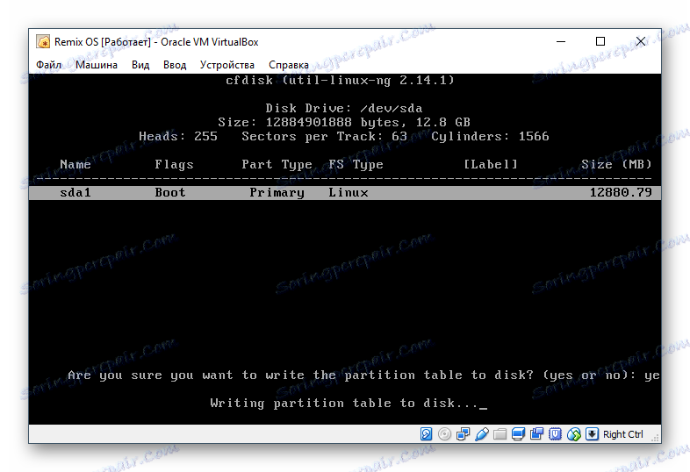Click the Primary part type cell
This screenshot has width=690, height=472.
click(x=277, y=193)
